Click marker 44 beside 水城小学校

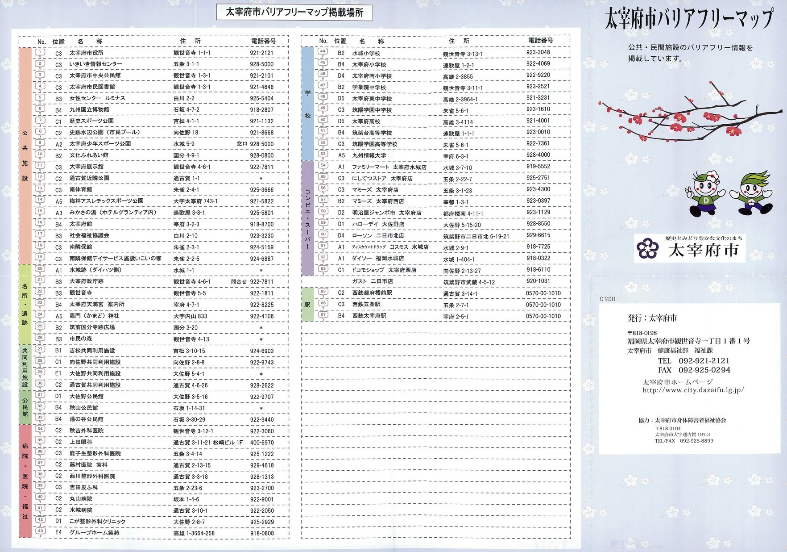323,52
